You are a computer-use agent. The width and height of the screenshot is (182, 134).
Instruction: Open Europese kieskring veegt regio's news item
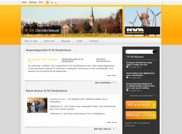click(139, 64)
